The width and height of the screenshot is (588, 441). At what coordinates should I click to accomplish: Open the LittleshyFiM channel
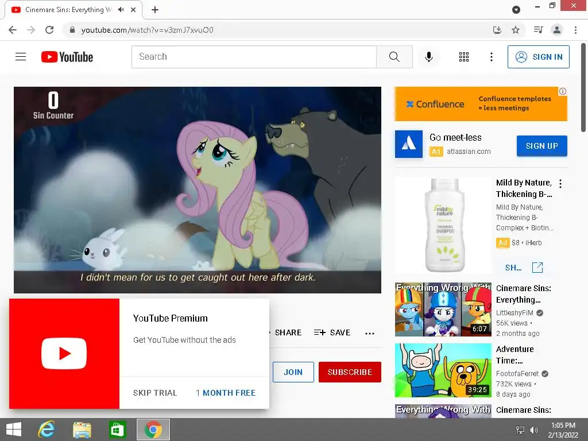pyautogui.click(x=514, y=313)
